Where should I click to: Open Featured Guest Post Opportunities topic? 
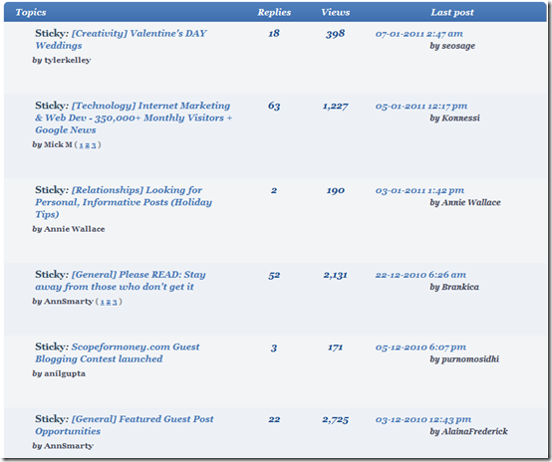pos(125,425)
